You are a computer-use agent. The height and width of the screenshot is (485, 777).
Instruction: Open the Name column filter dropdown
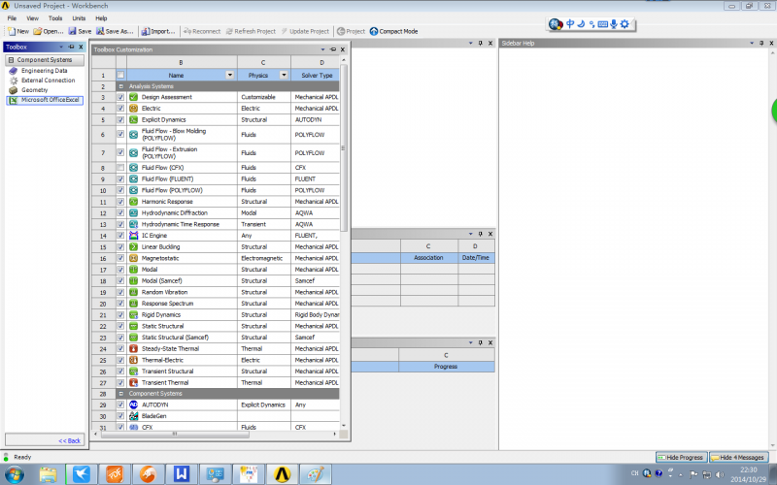(x=230, y=76)
